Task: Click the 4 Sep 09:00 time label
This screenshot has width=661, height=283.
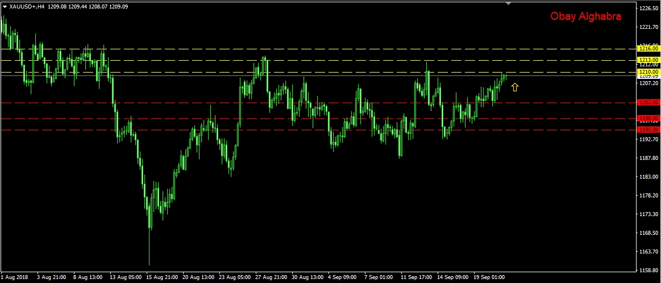Action: [343, 277]
